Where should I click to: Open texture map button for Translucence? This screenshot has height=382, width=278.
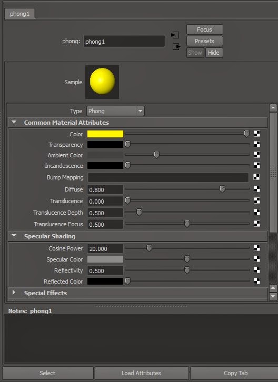[257, 200]
